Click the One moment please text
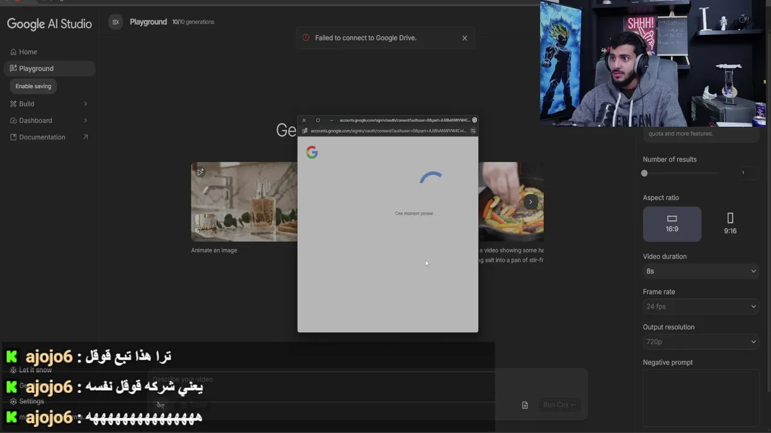 pyautogui.click(x=414, y=213)
